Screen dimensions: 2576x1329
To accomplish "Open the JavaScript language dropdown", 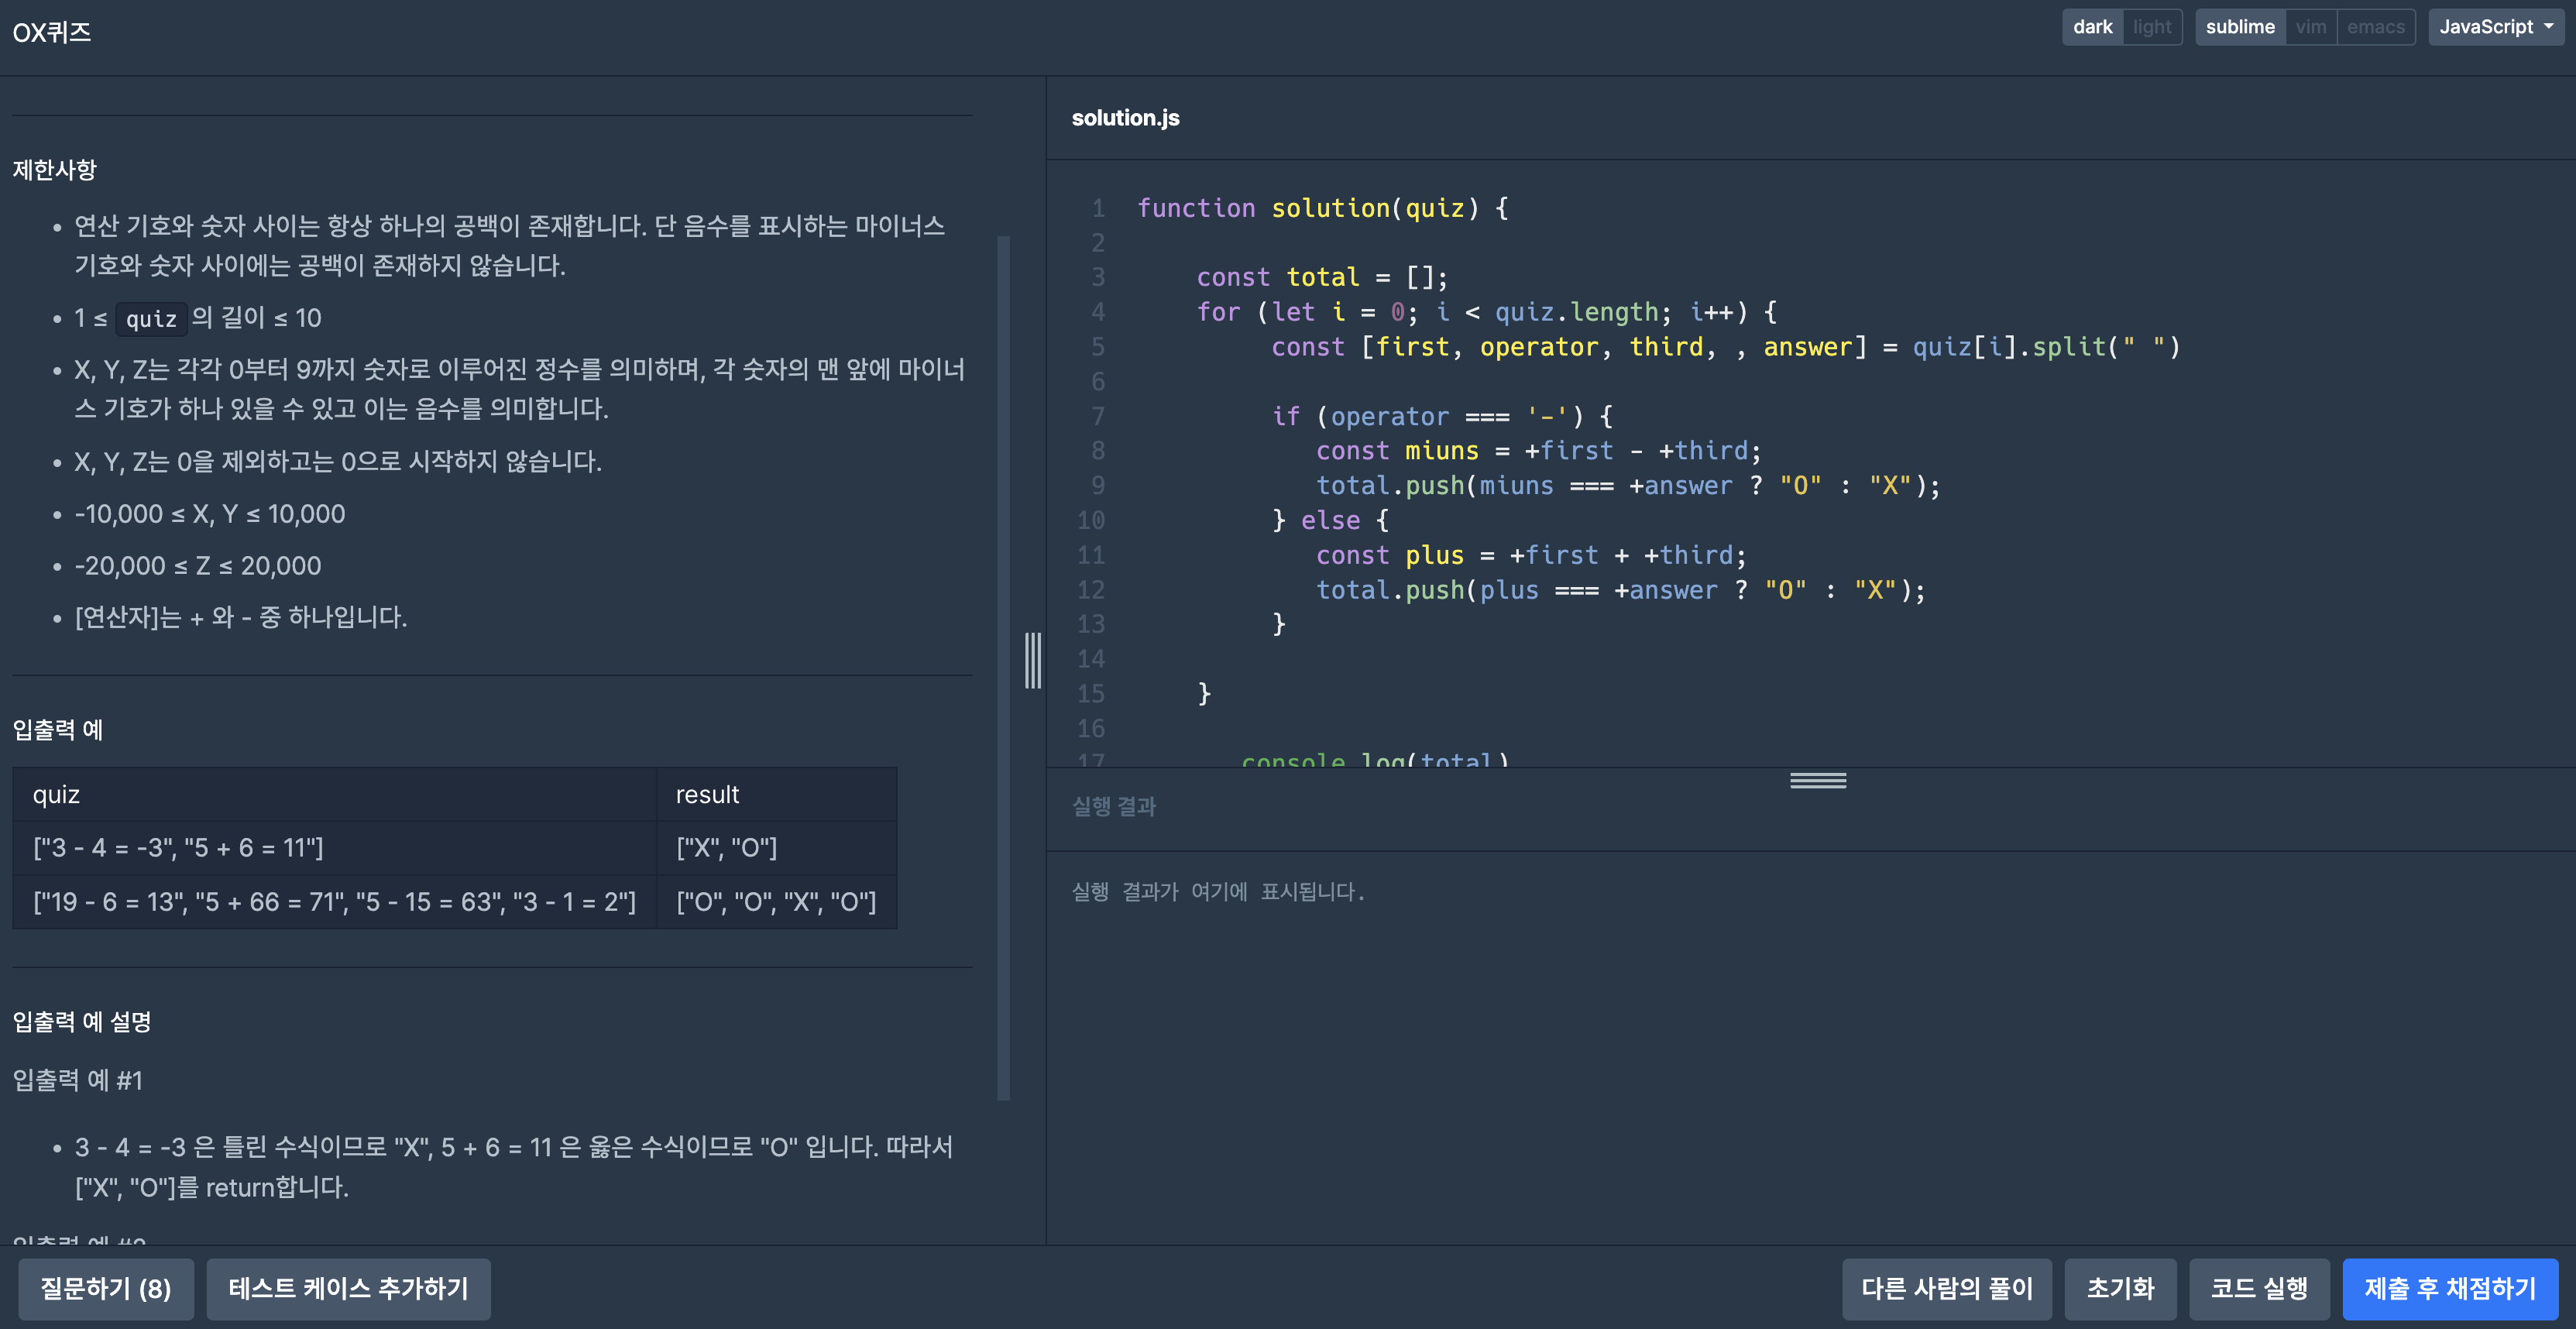I will [2495, 27].
